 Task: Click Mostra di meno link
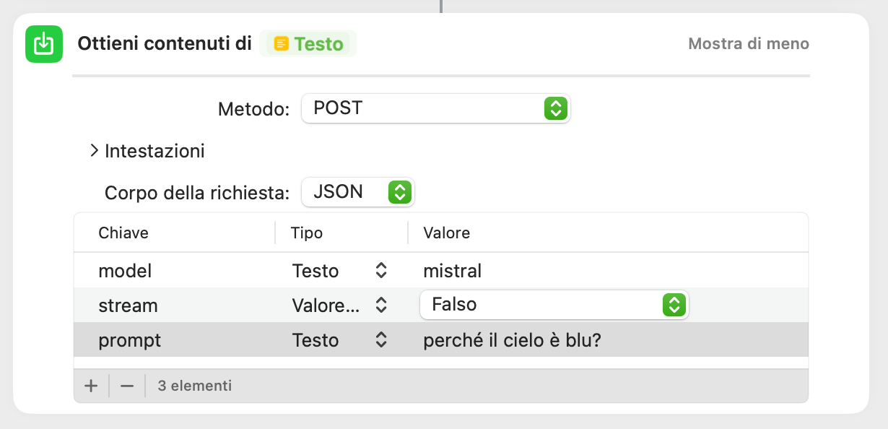[x=749, y=44]
